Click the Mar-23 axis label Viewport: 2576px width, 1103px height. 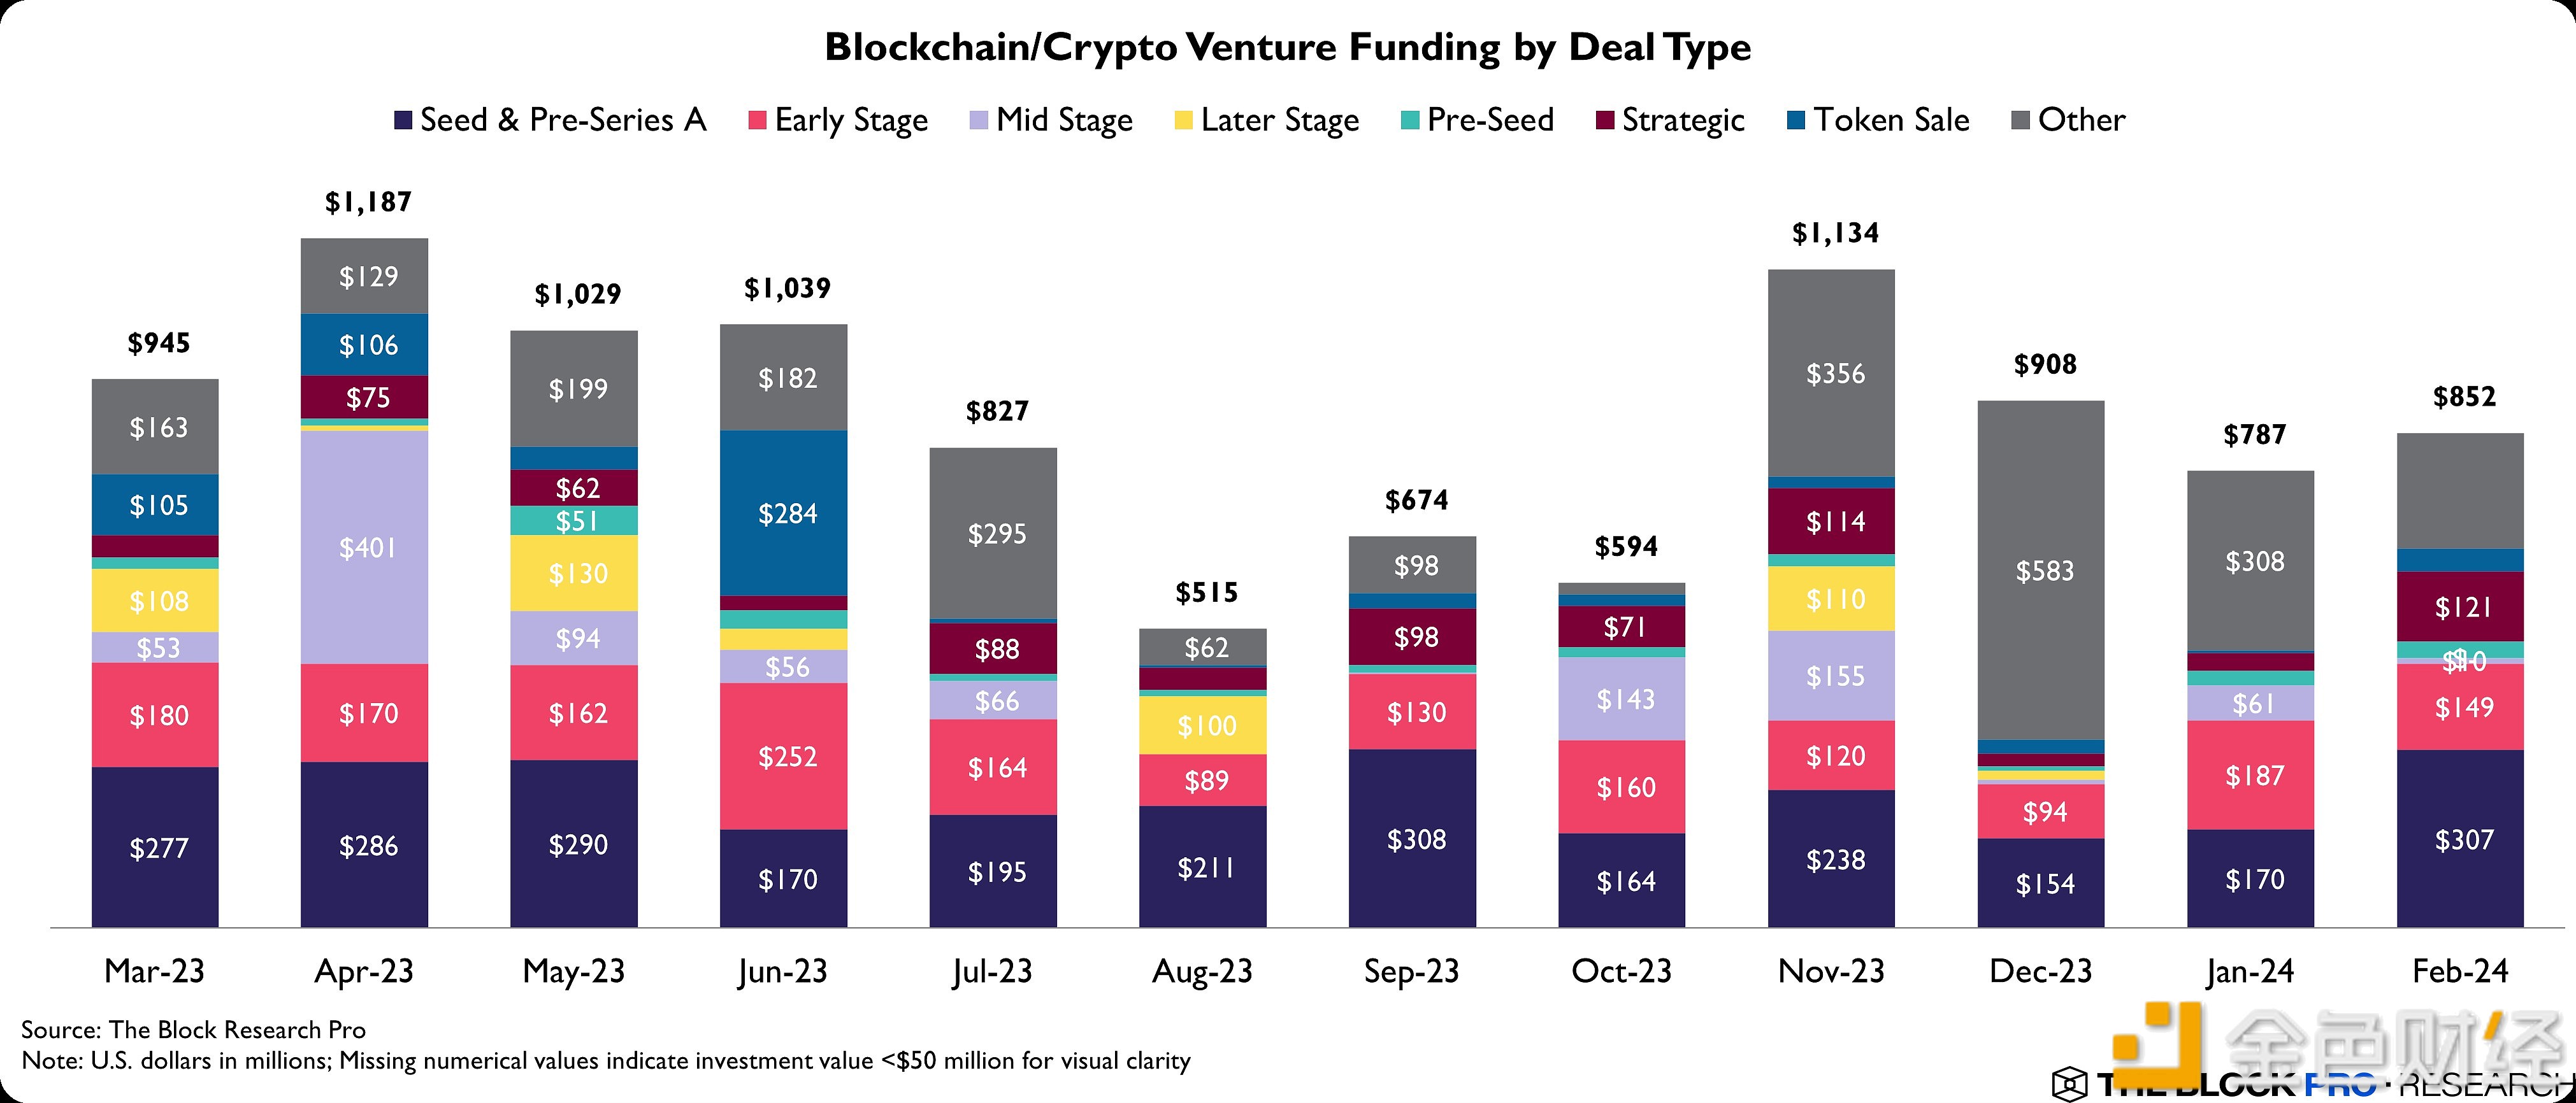click(155, 971)
